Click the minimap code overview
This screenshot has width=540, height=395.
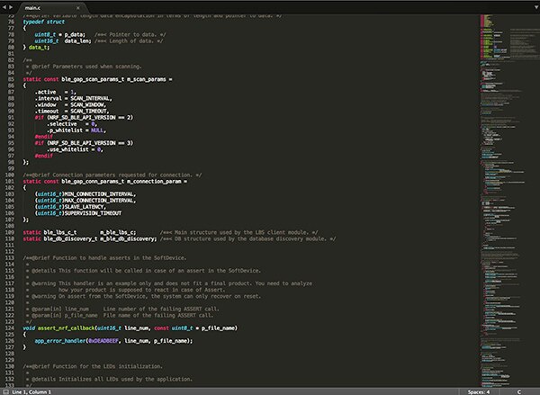pyautogui.click(x=509, y=201)
